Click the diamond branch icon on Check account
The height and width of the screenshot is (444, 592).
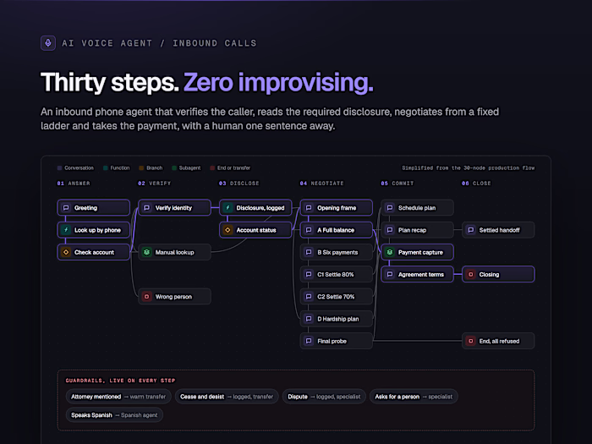click(x=66, y=252)
